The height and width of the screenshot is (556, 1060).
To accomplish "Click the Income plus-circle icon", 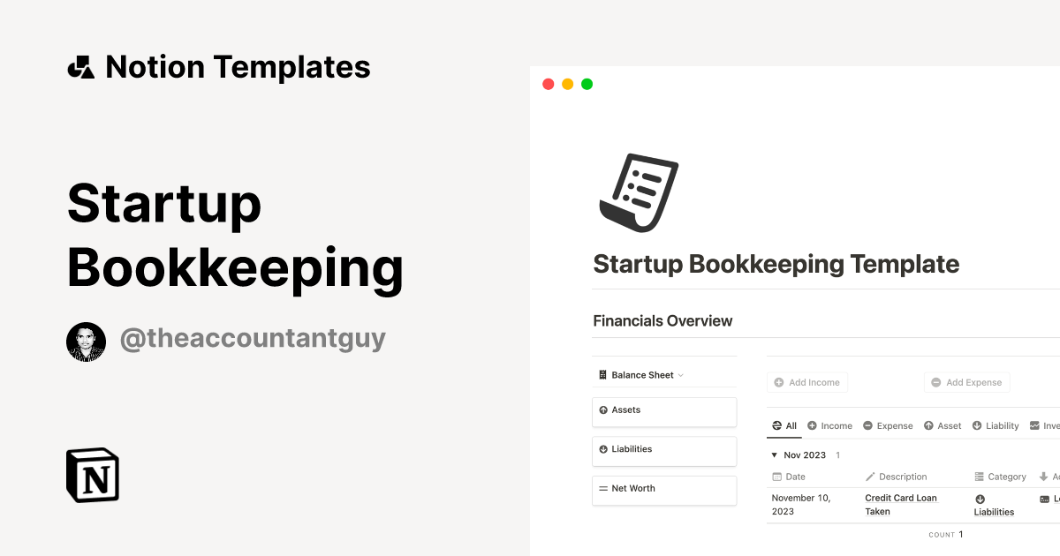I will pyautogui.click(x=814, y=425).
